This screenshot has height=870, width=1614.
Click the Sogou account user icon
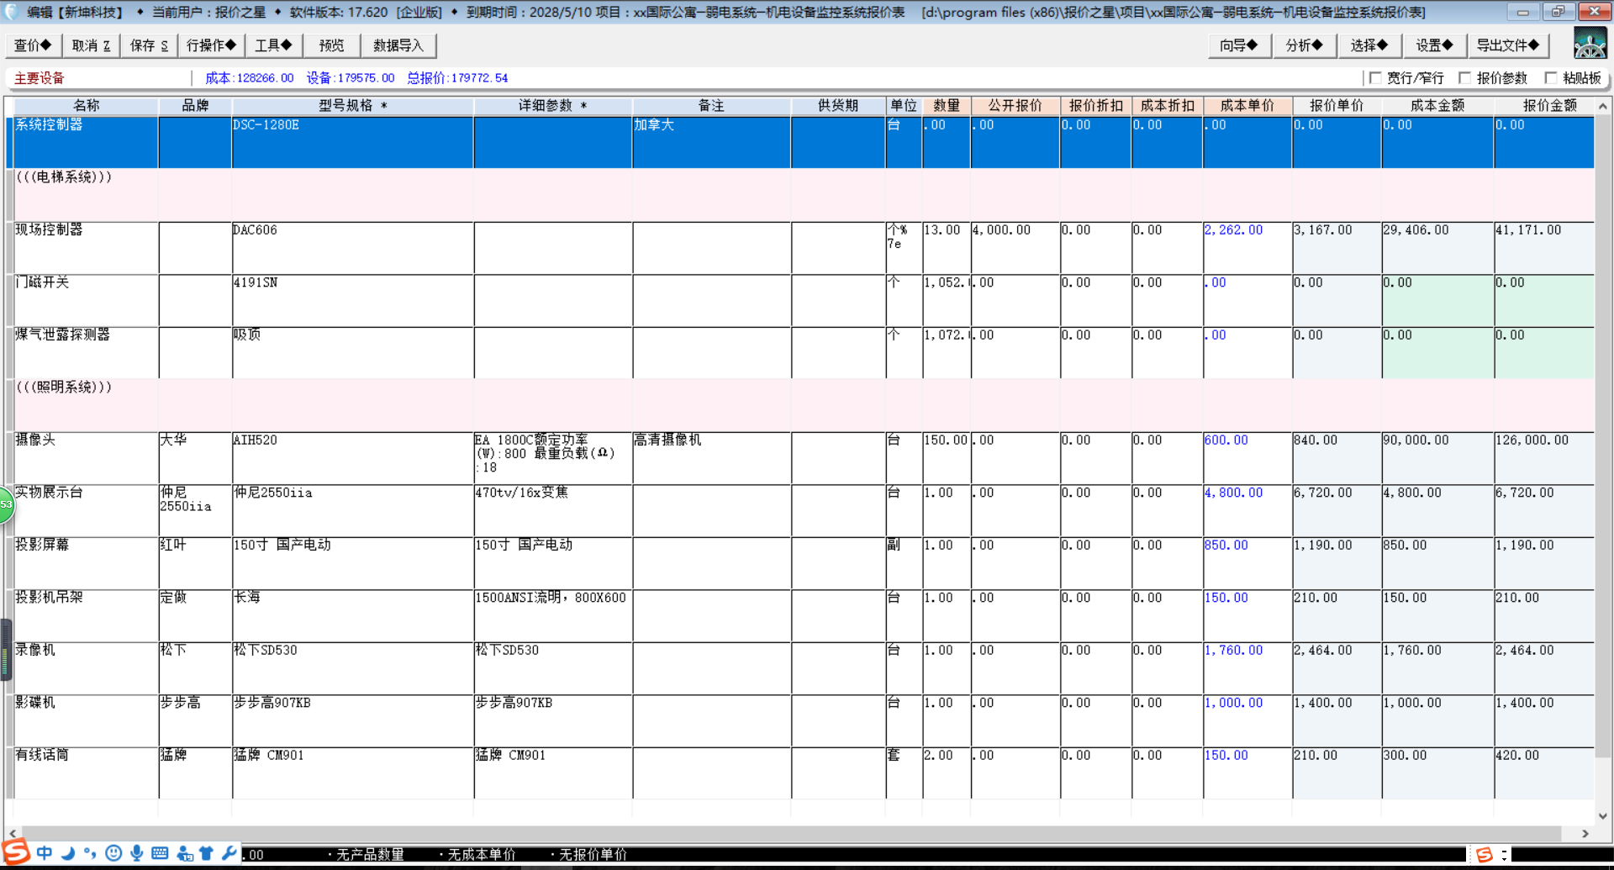184,854
